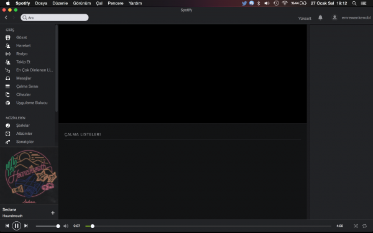
Task: Open the Yardım menu
Action: click(x=135, y=3)
